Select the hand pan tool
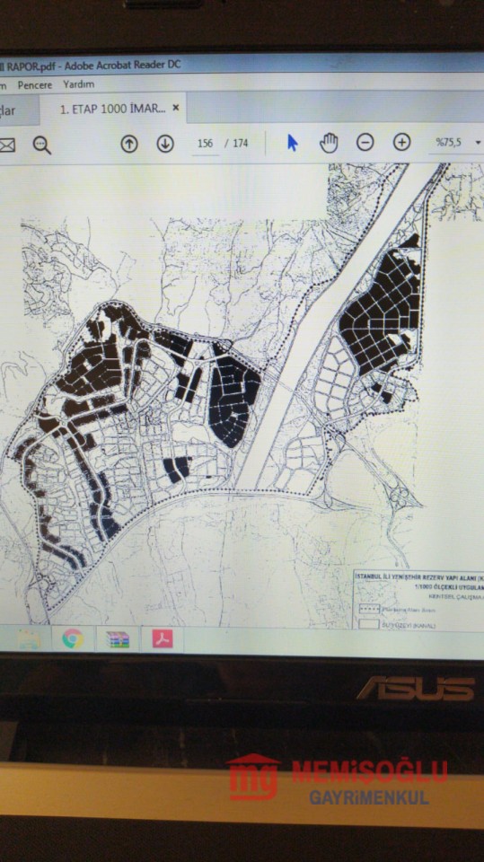The width and height of the screenshot is (484, 862). 329,143
